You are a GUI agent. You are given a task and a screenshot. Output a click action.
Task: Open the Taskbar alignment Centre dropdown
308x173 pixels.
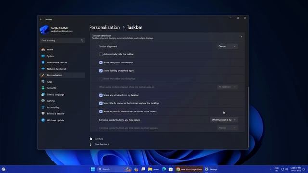pyautogui.click(x=227, y=46)
